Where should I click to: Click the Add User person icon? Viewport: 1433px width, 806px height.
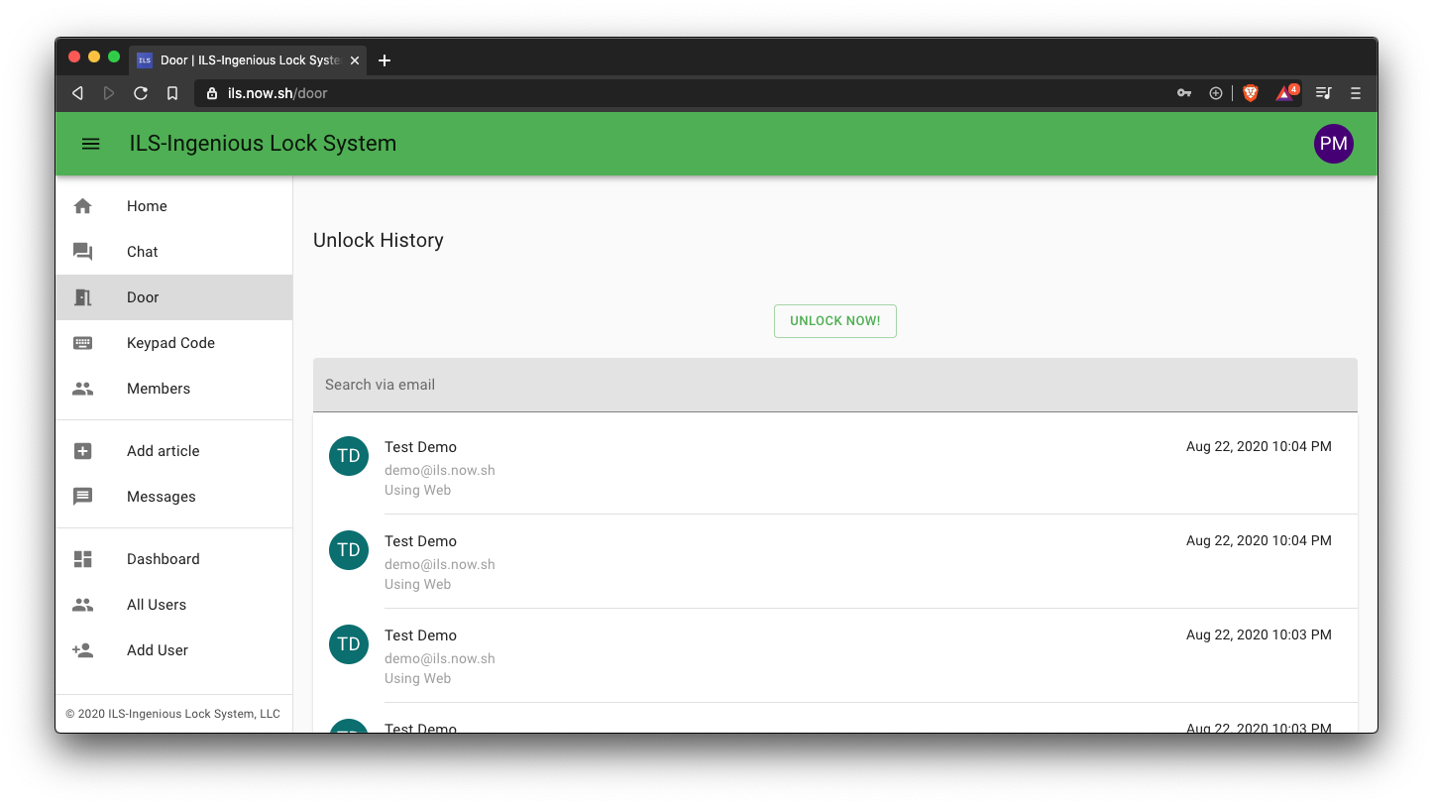[x=83, y=650]
